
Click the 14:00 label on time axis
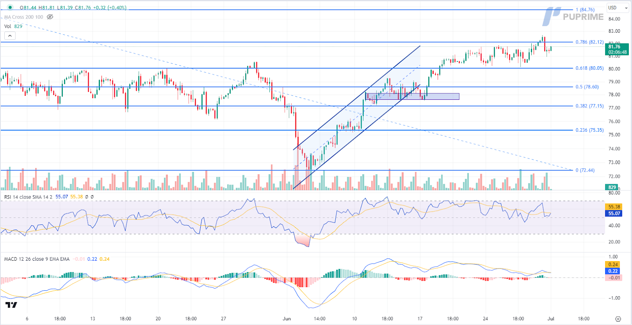pyautogui.click(x=320, y=319)
